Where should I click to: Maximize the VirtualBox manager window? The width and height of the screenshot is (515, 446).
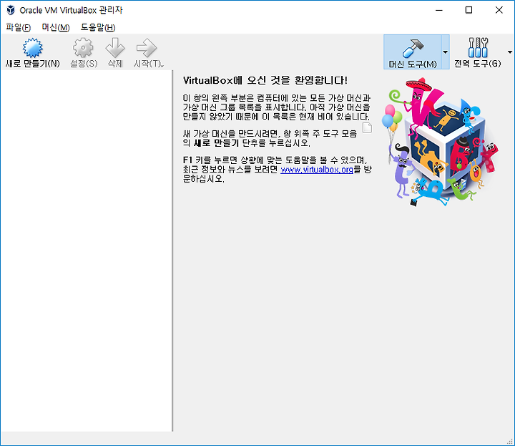click(x=469, y=10)
